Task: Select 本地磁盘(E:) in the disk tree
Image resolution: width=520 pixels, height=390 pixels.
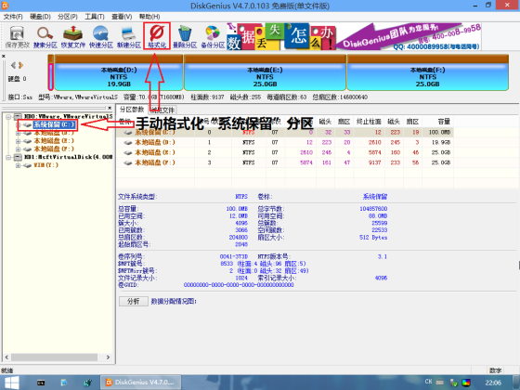Action: (x=54, y=141)
